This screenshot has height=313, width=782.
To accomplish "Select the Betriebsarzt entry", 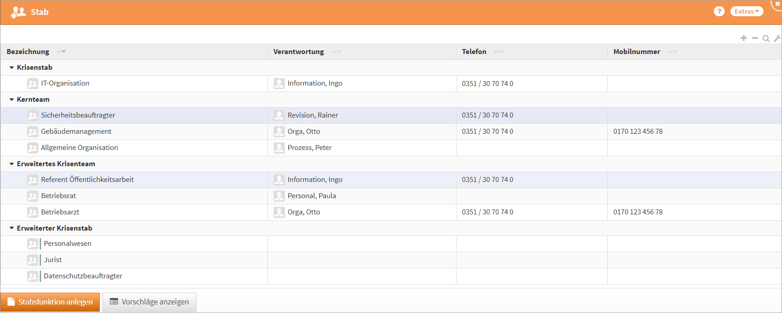I will pos(60,212).
